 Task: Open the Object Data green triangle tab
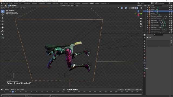(x=144, y=70)
